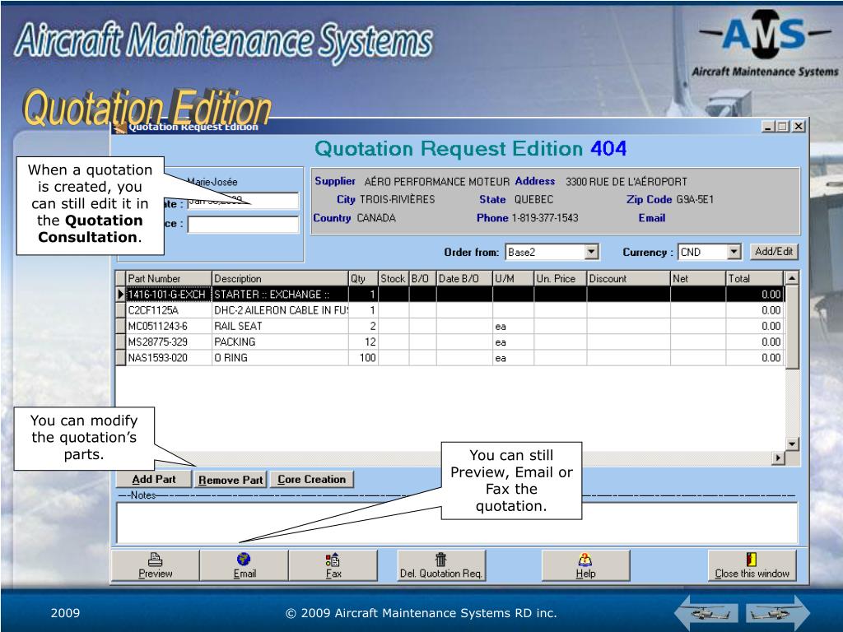
Task: Click the RAIL SEAT description cell
Action: pyautogui.click(x=280, y=326)
